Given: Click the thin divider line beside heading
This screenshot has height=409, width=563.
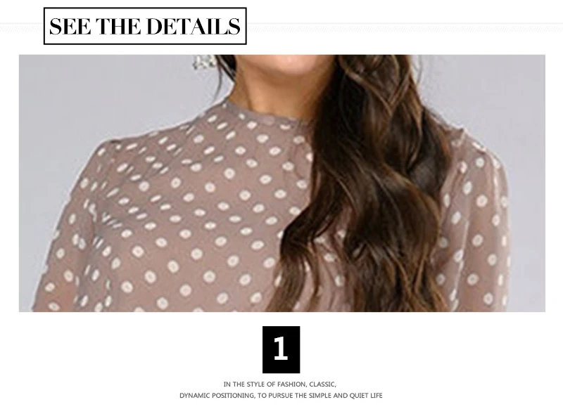Looking at the screenshot, I should (x=405, y=24).
